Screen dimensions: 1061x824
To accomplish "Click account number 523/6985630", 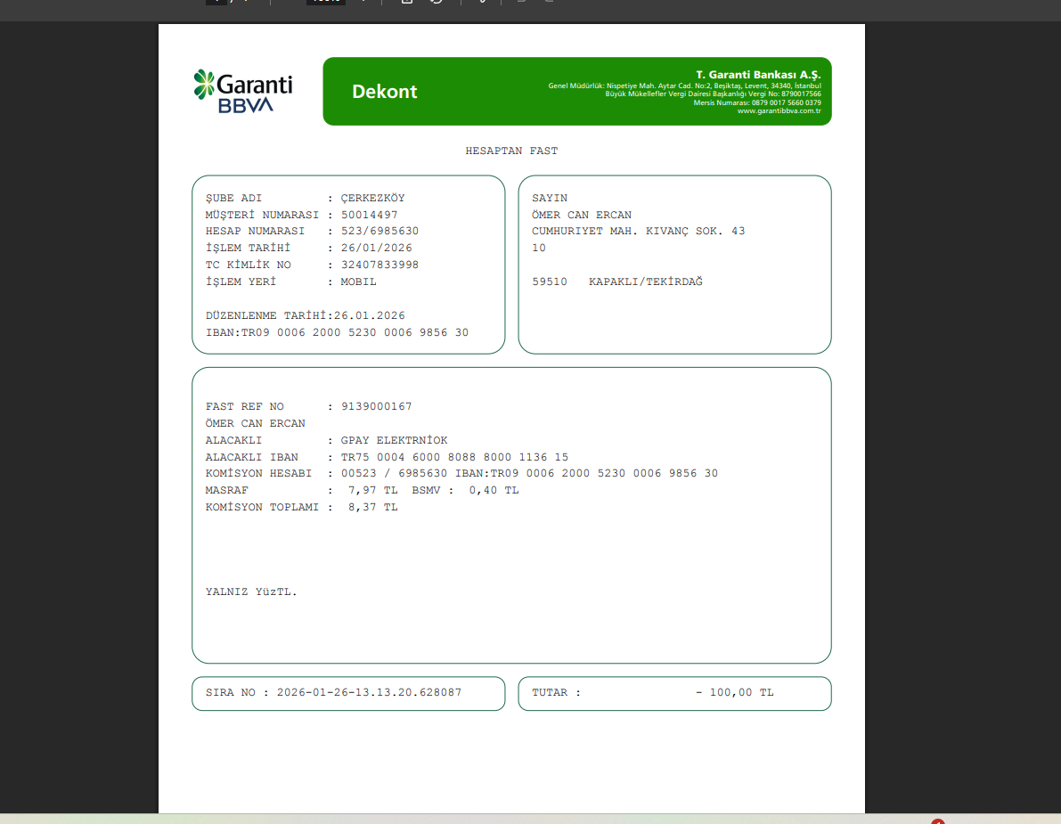I will click(x=380, y=232).
